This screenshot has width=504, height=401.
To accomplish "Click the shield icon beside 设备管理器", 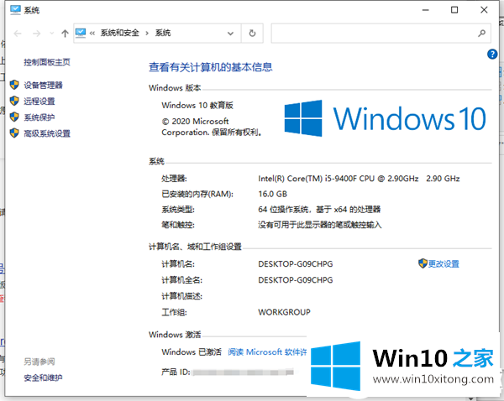I will [x=14, y=85].
